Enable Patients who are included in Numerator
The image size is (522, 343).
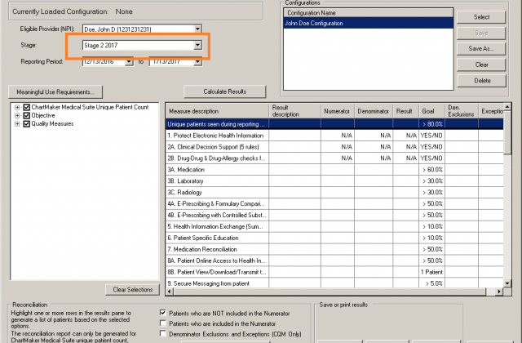pyautogui.click(x=161, y=323)
